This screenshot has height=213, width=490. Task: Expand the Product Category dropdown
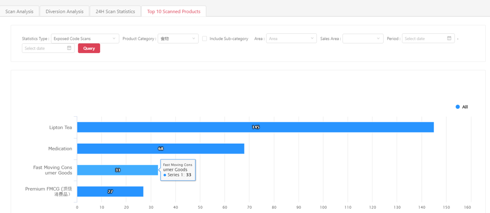click(x=178, y=39)
